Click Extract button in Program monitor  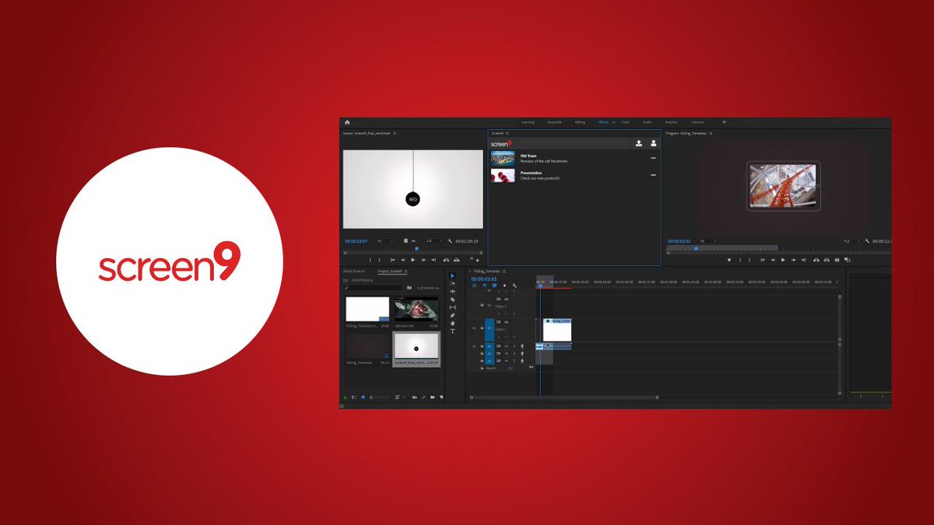click(827, 260)
